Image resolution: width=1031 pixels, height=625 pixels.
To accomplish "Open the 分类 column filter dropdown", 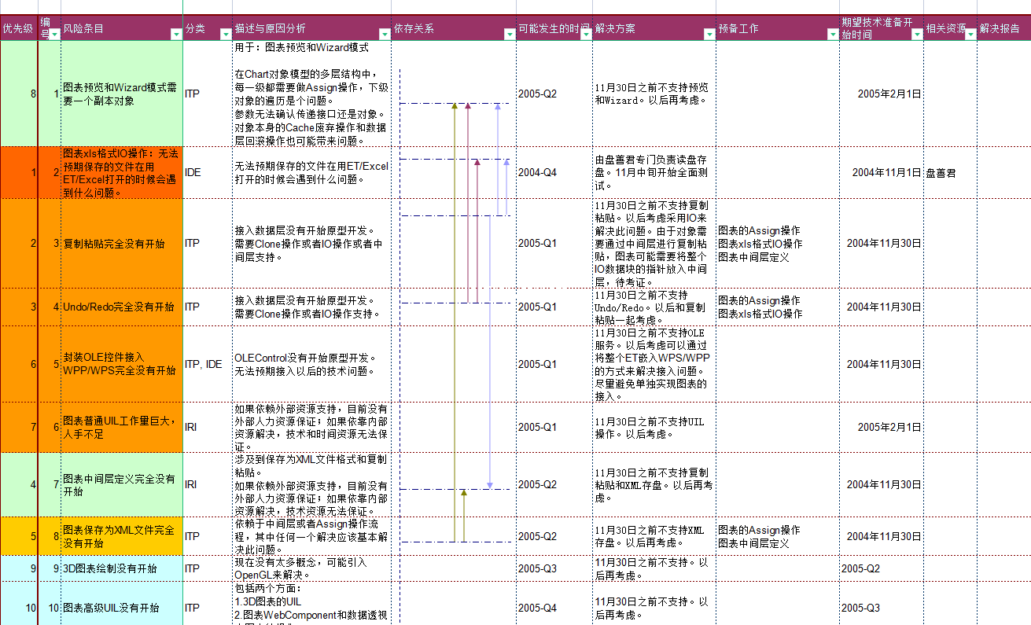I will pyautogui.click(x=224, y=35).
